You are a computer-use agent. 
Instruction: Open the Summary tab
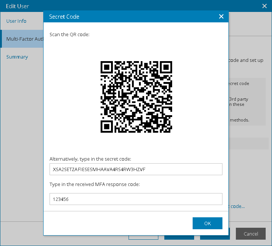[x=17, y=57]
